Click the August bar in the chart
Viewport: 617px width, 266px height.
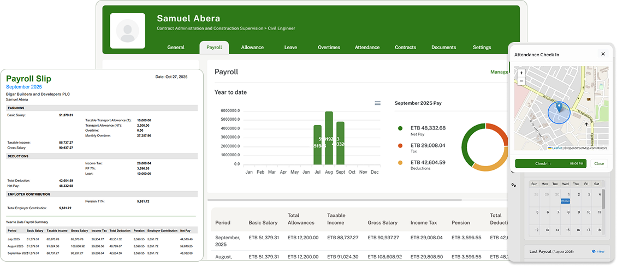click(329, 138)
